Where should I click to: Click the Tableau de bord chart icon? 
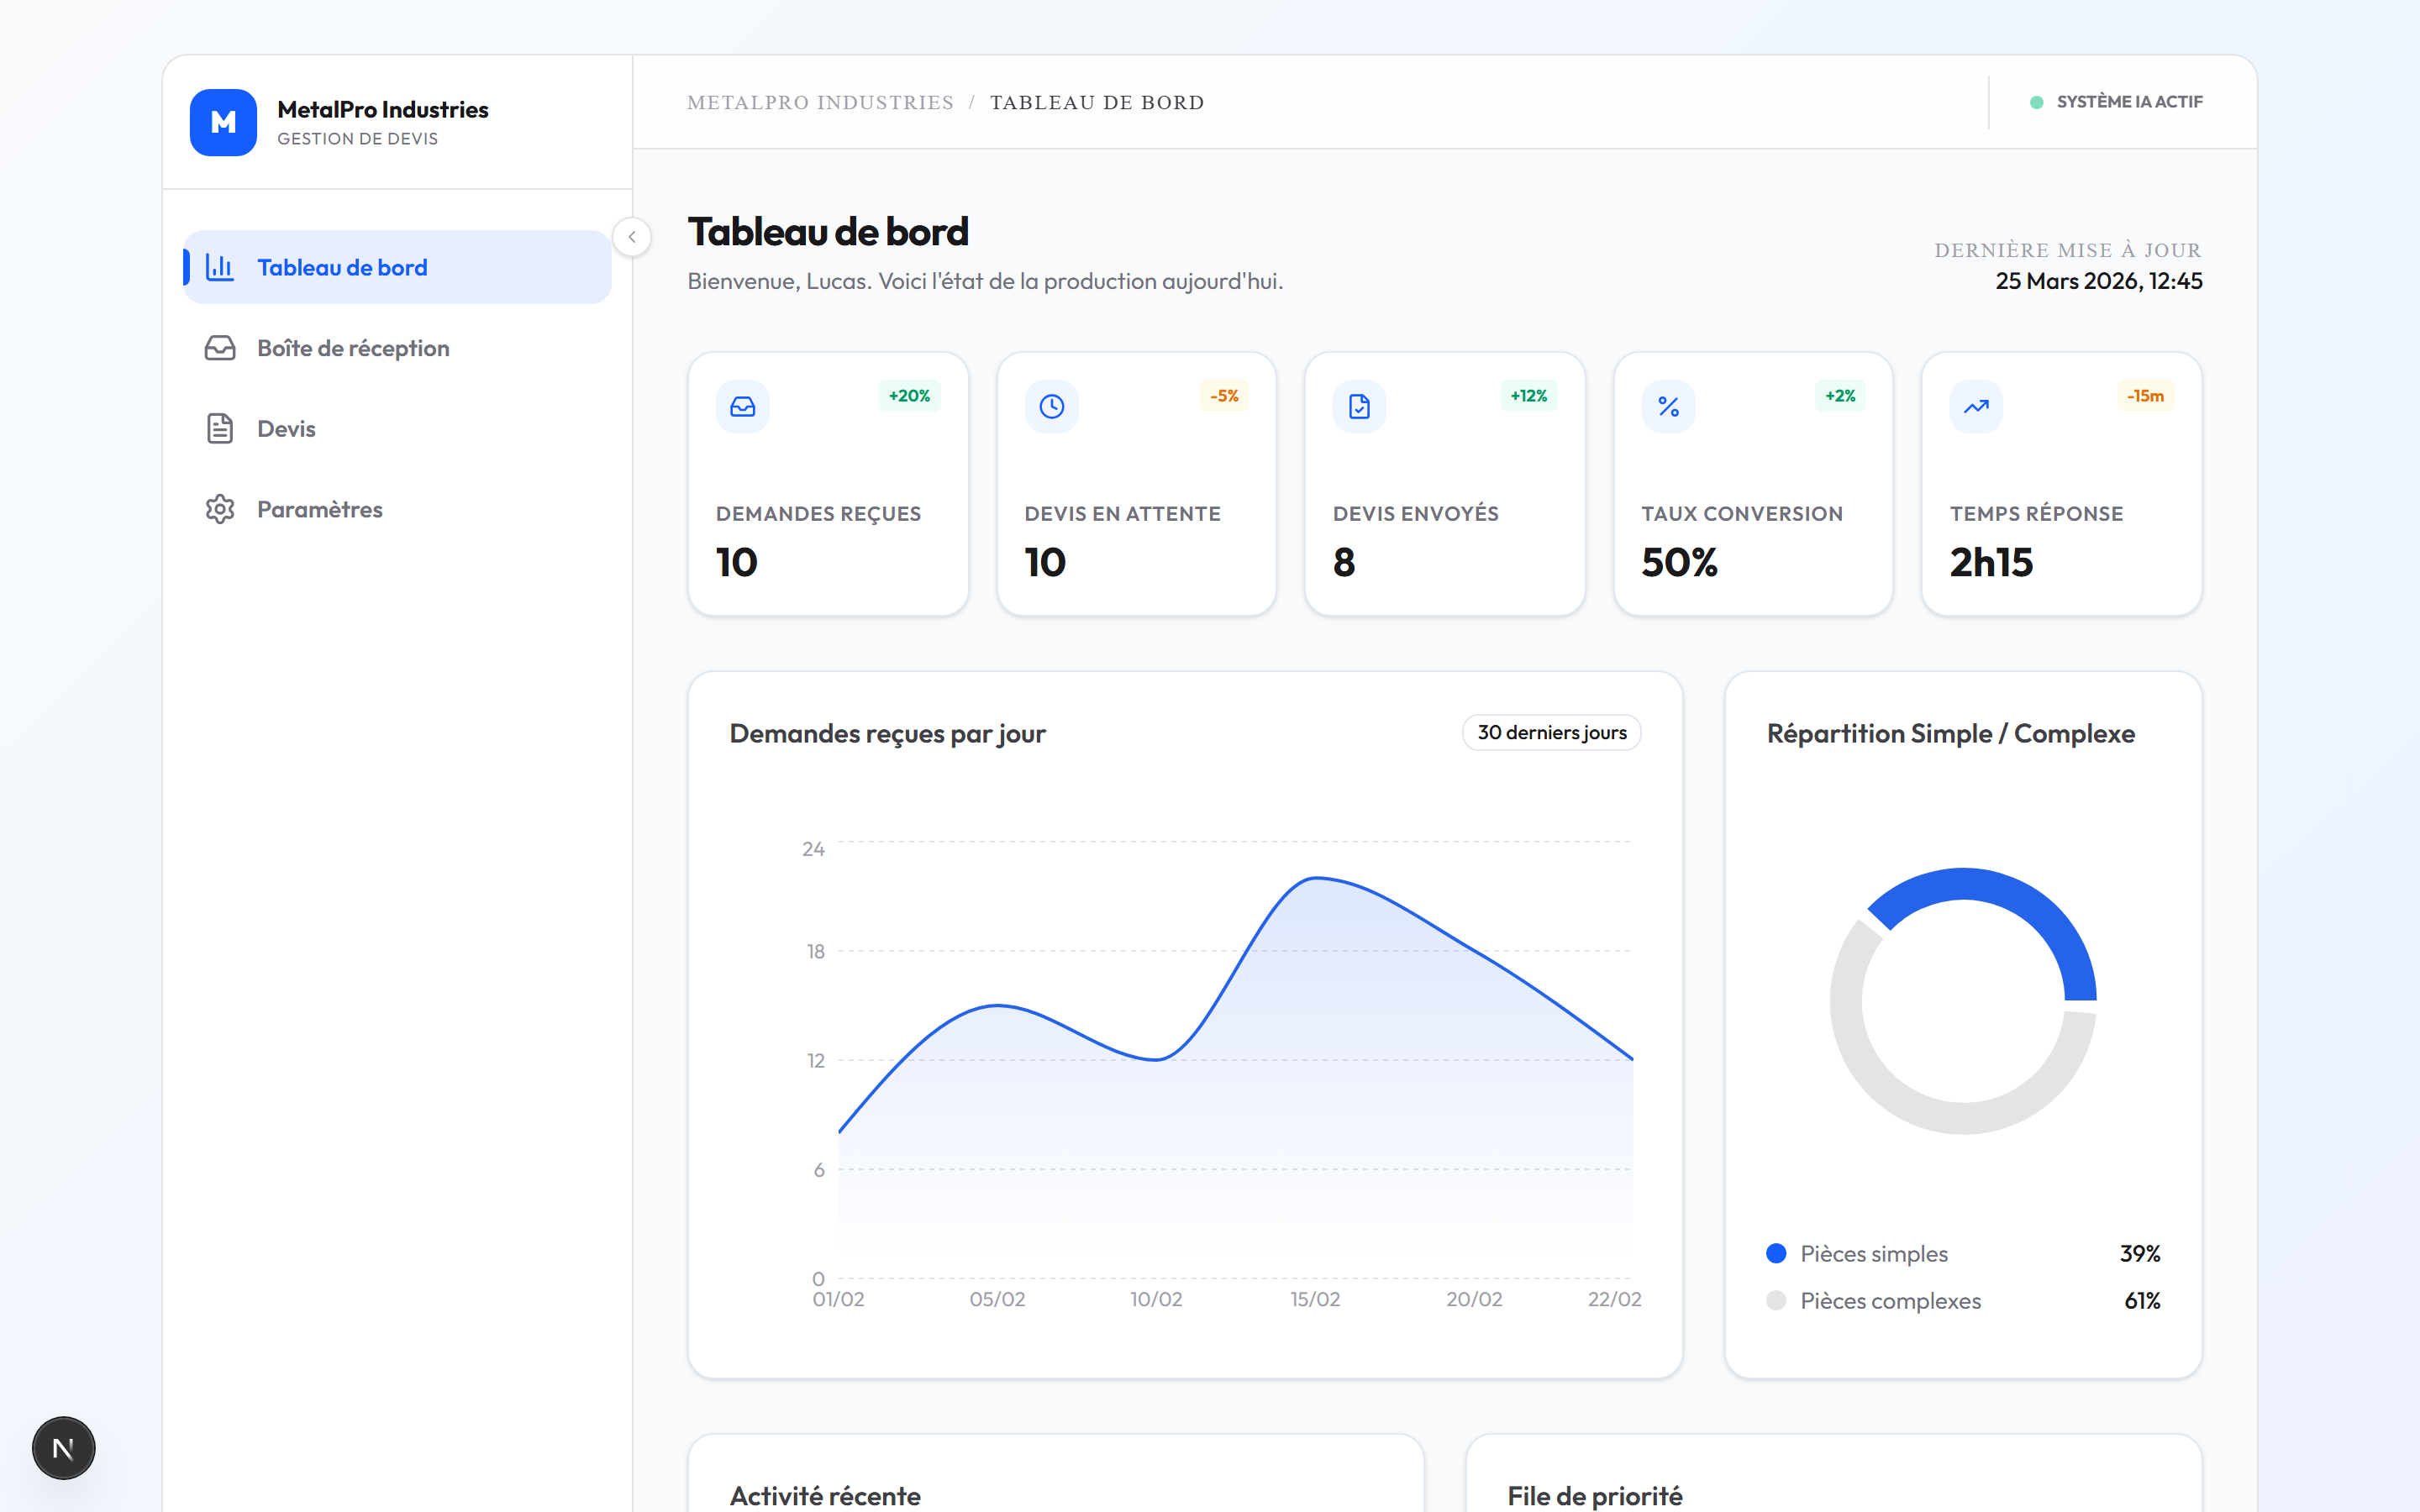pyautogui.click(x=219, y=267)
